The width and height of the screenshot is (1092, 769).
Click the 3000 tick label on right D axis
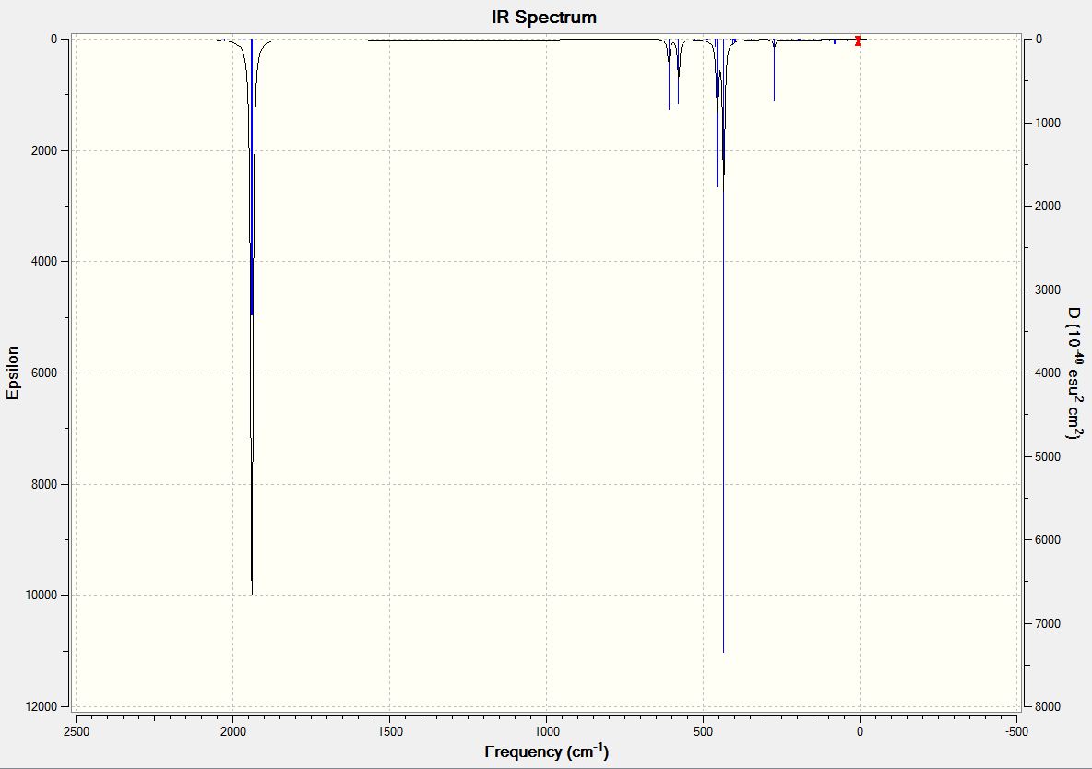coord(1048,290)
